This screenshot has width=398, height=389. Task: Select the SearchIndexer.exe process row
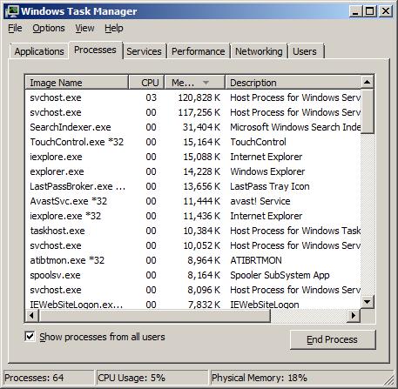tap(193, 127)
